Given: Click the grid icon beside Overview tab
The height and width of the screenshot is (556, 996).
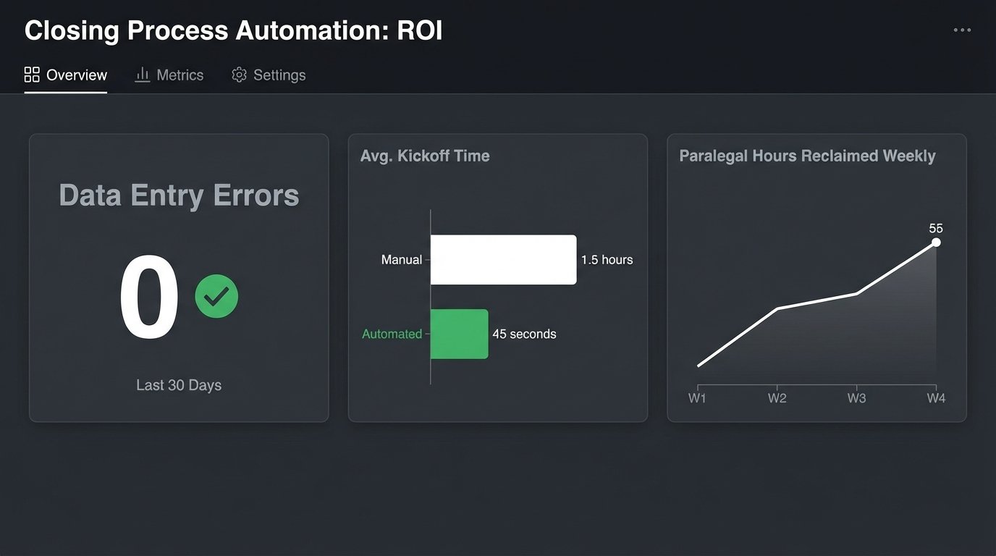Looking at the screenshot, I should pos(31,74).
